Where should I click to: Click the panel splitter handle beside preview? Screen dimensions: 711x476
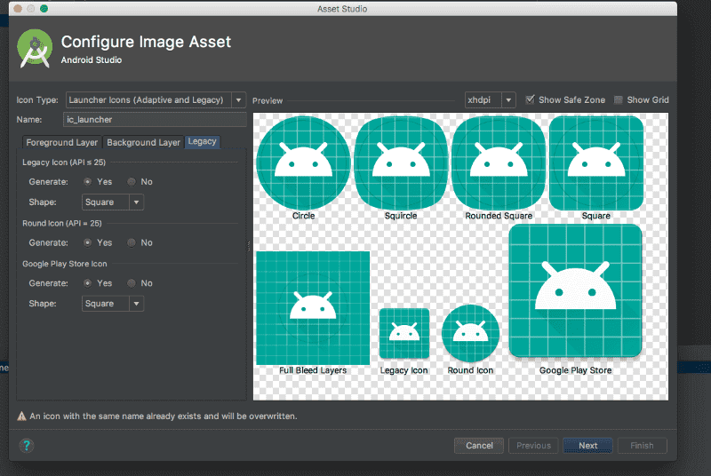point(249,246)
